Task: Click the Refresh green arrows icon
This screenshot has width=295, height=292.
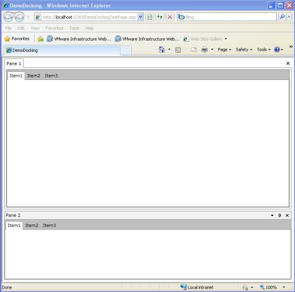Action: 160,17
